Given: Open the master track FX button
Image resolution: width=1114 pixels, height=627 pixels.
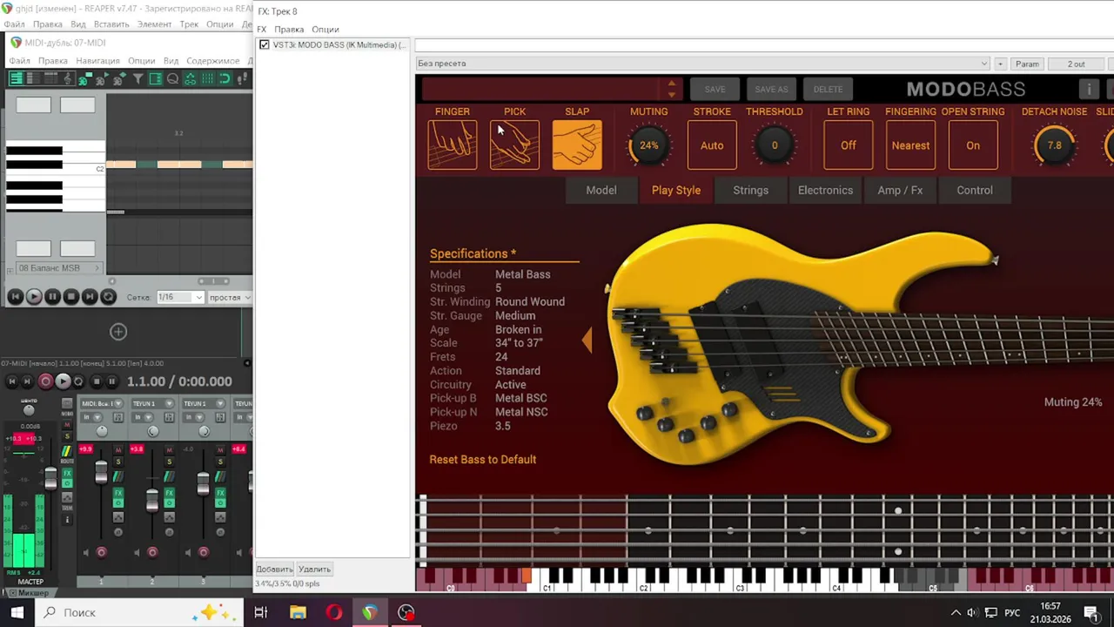Looking at the screenshot, I should tap(67, 473).
